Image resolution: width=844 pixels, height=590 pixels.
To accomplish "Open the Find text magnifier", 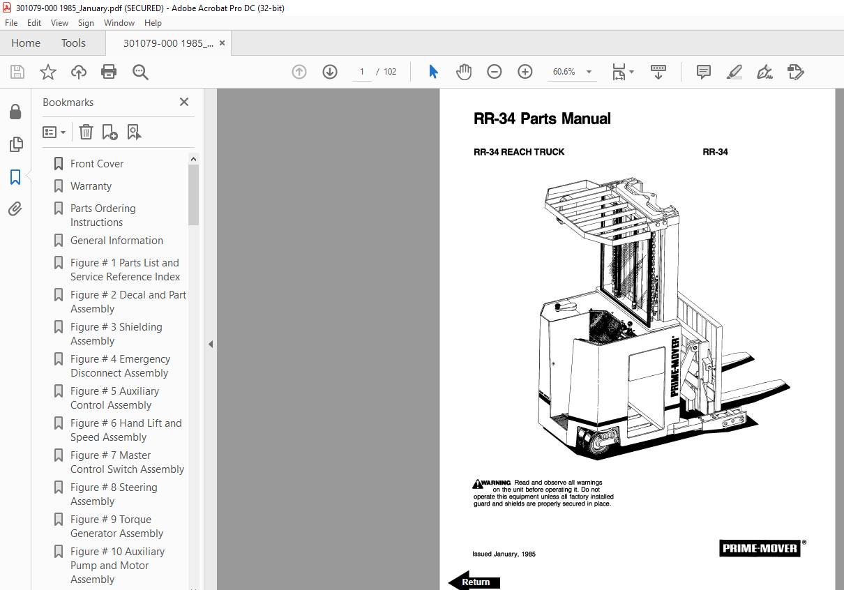I will click(x=140, y=72).
